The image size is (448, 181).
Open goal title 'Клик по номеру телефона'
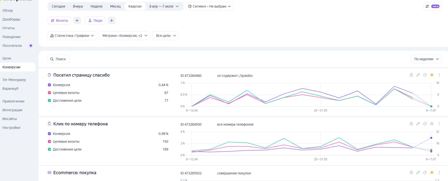tap(80, 124)
